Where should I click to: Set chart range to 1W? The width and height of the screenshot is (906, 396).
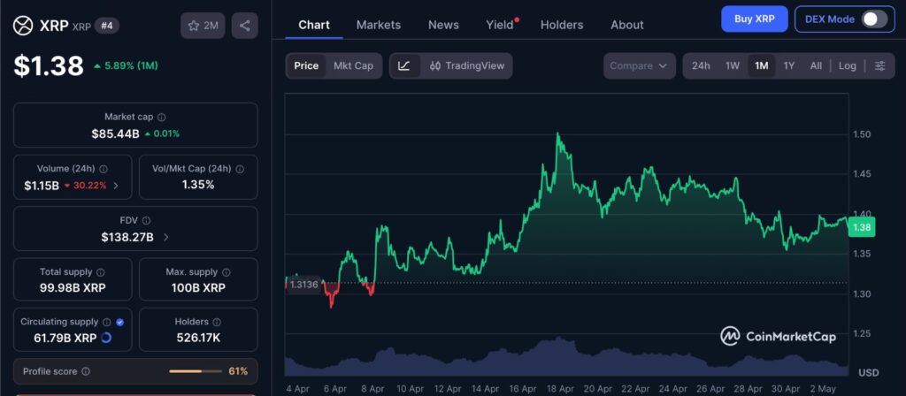tap(732, 65)
